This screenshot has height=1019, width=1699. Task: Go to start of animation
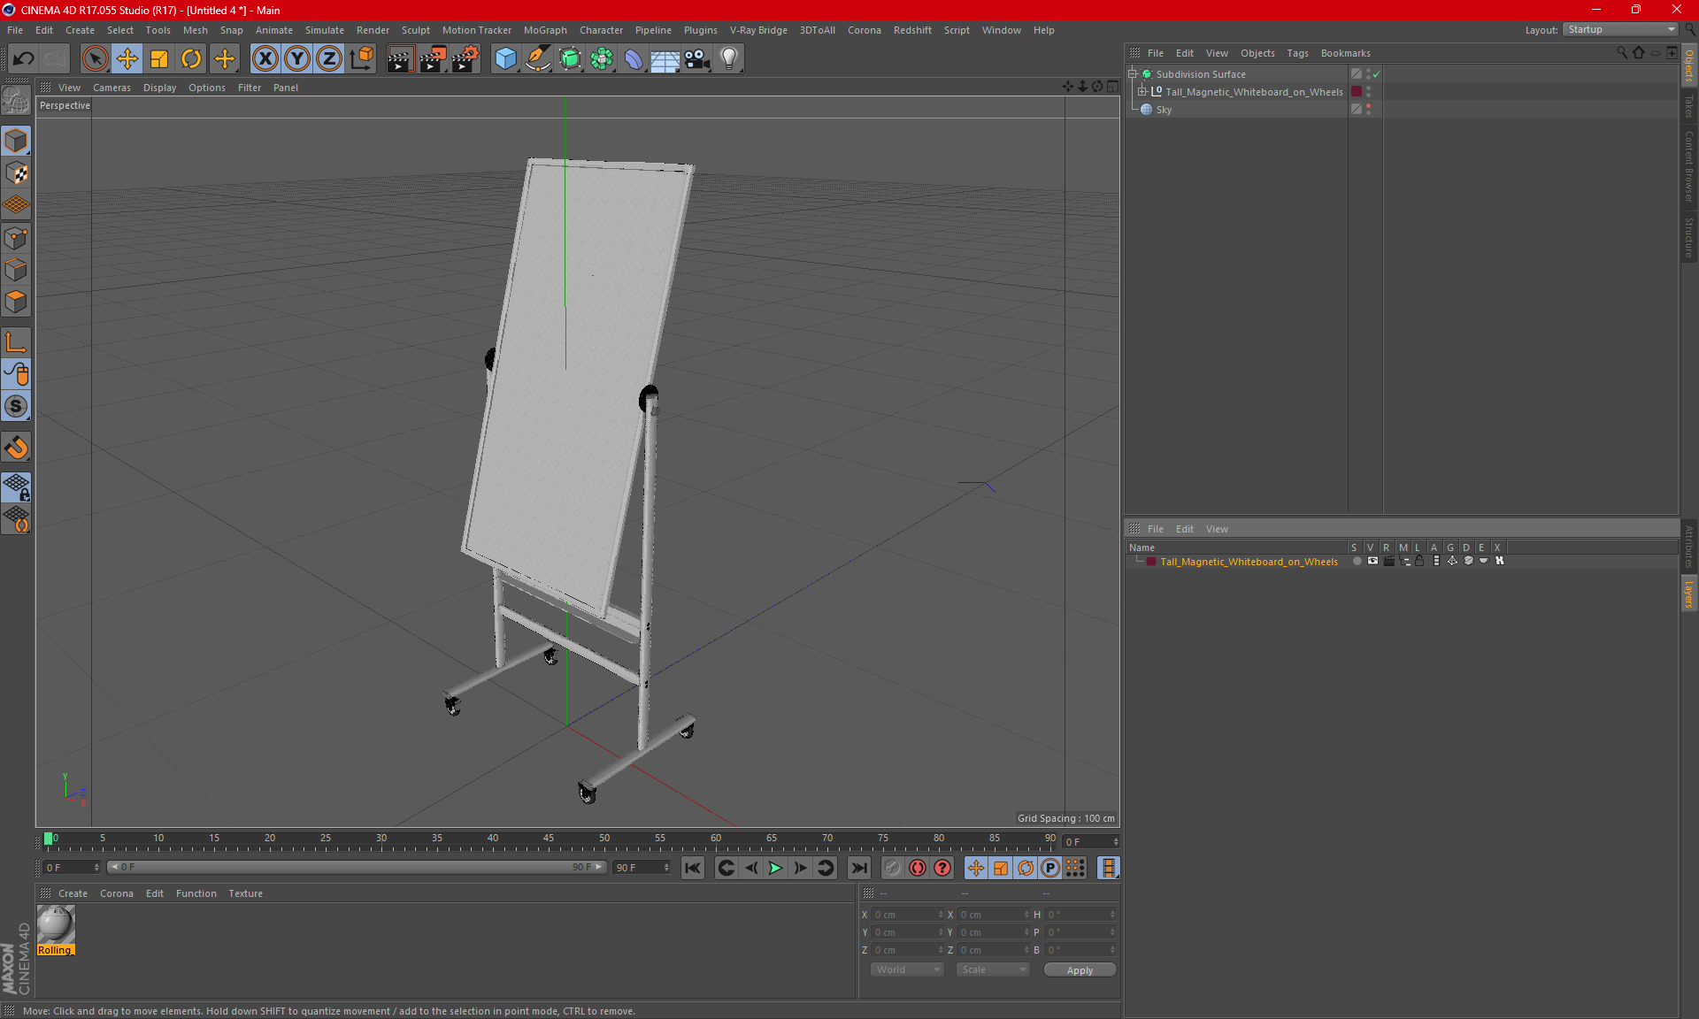692,868
